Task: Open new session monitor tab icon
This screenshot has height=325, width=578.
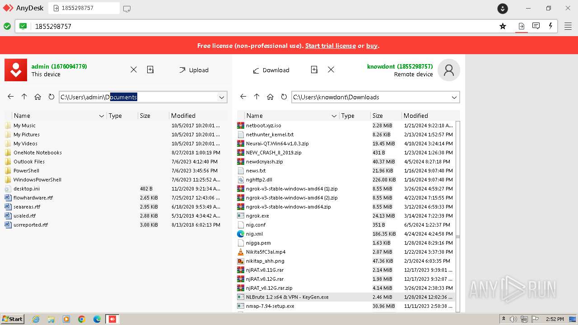Action: pos(127,8)
